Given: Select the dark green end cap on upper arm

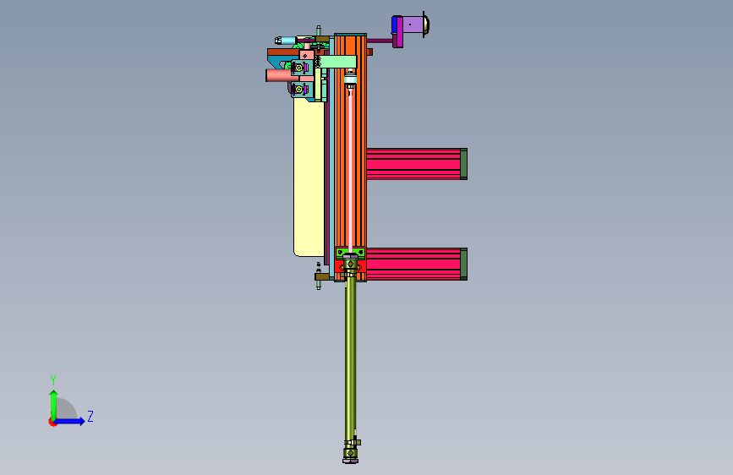Looking at the screenshot, I should click(x=464, y=164).
